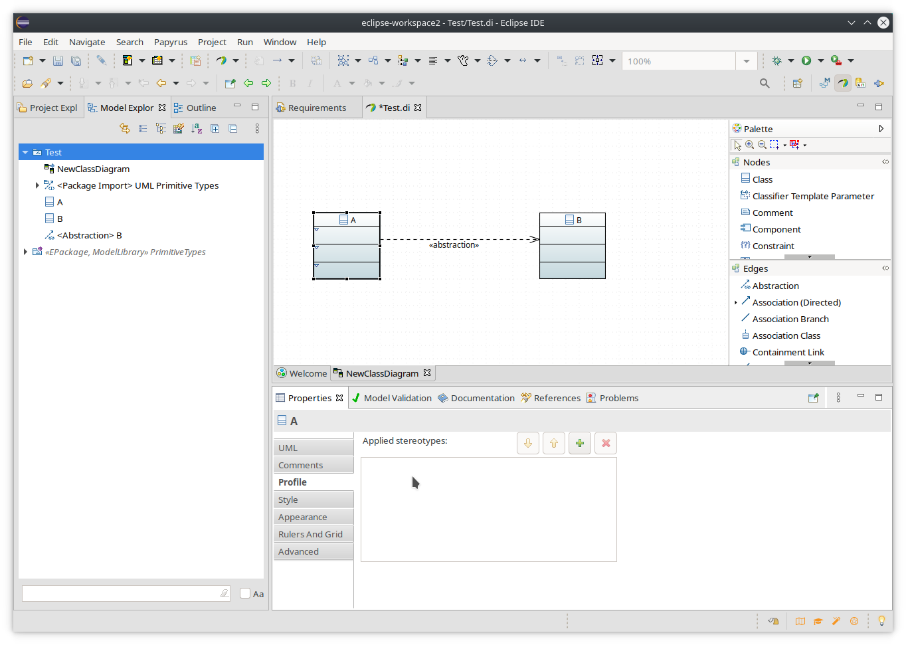Select the Zoom In tool in Palette
Screen dimensions: 906x645
pos(749,145)
